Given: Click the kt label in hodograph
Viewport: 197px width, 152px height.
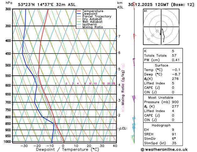Looking at the screenshot, I should tap(146, 11).
